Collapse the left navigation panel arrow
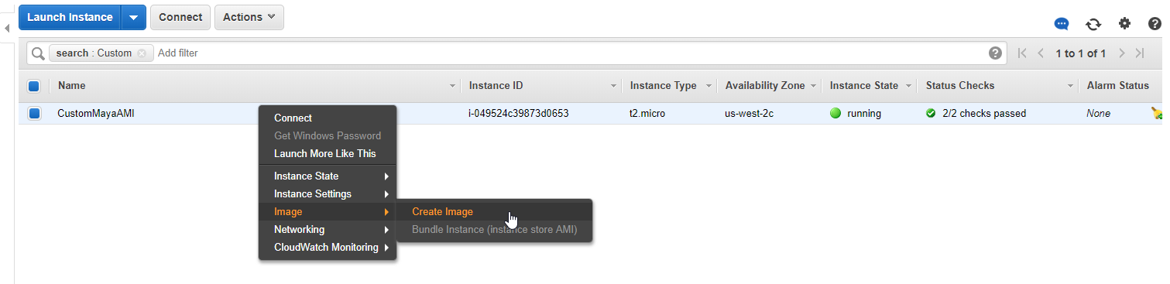The height and width of the screenshot is (284, 1170). [6, 28]
